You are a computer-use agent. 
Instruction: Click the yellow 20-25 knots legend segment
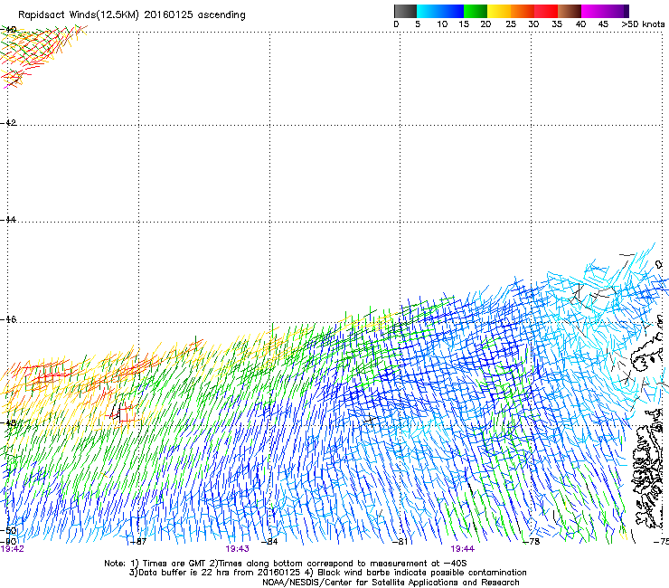pos(499,11)
